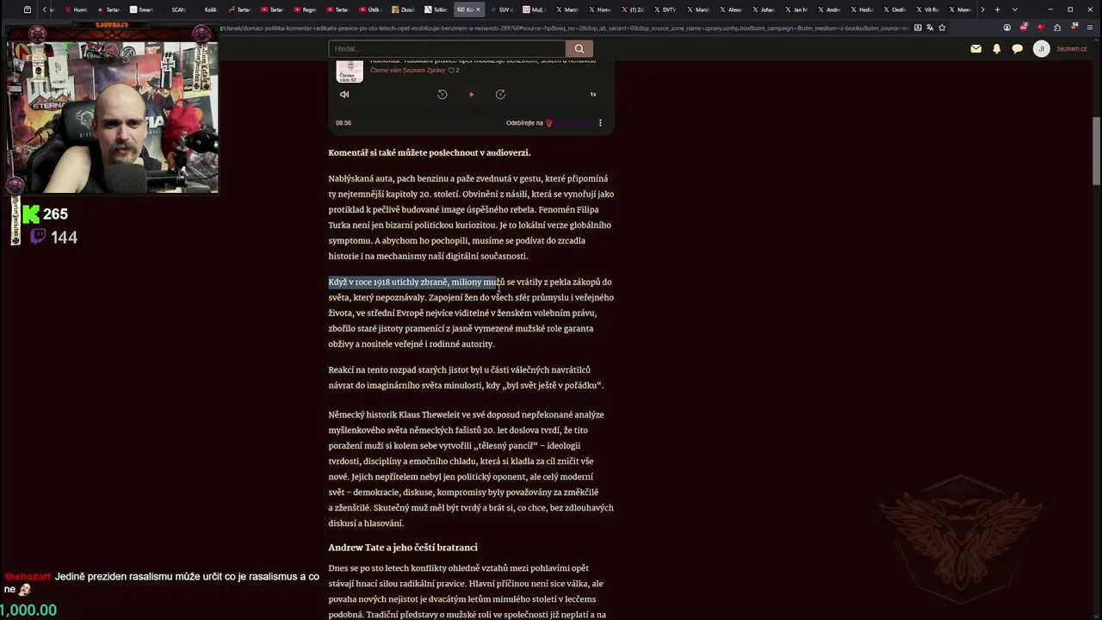Open the Firefox hamburger menu

click(x=1090, y=28)
